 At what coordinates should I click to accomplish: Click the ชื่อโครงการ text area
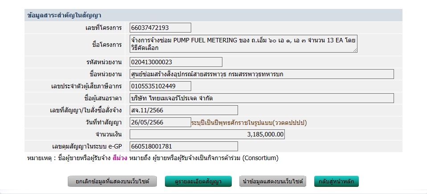243,44
